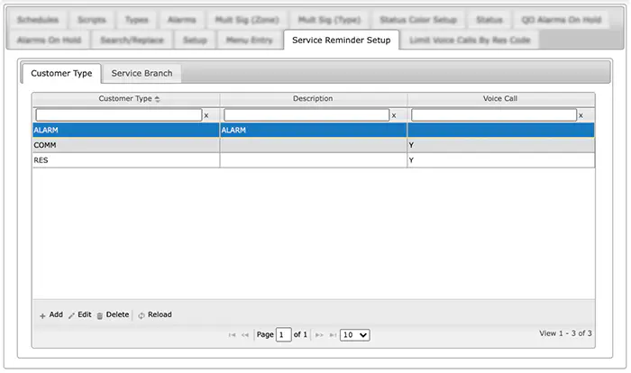Select the COMM customer type row
The image size is (631, 373).
[x=314, y=145]
